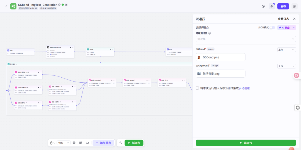This screenshot has height=150, width=301.
Task: Open the info icon beside GGBond_ImgText_Generation
Action: [x=59, y=5]
